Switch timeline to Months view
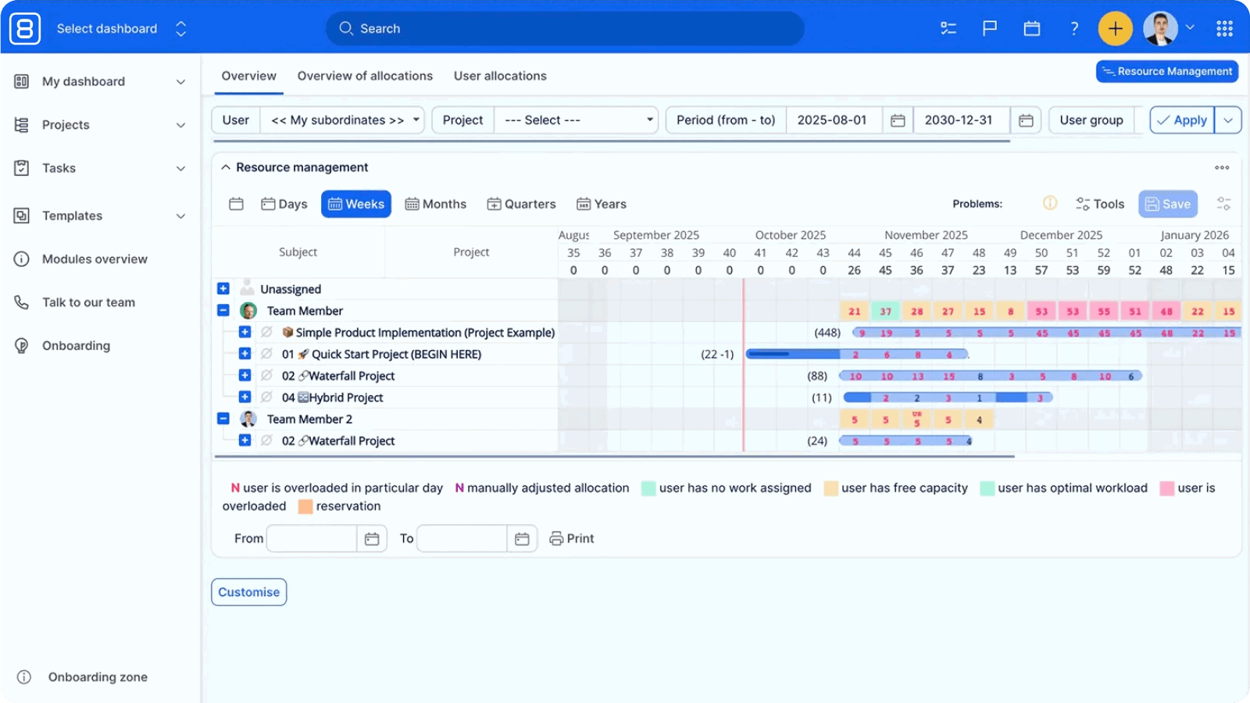Image resolution: width=1250 pixels, height=703 pixels. coord(435,204)
